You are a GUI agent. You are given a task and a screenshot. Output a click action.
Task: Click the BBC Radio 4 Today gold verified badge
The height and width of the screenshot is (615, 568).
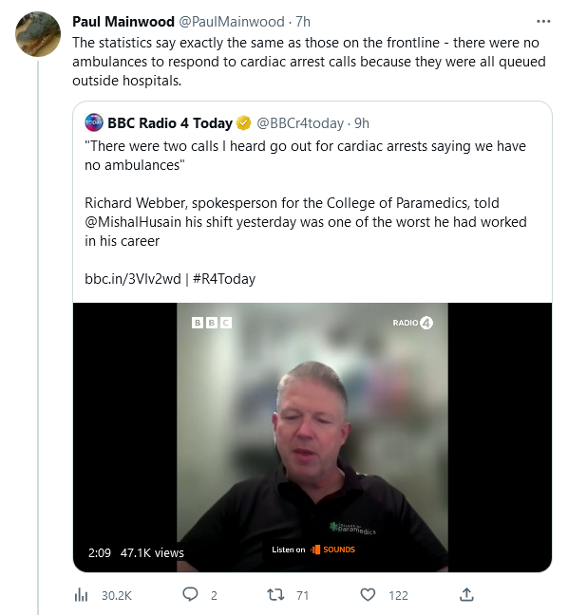click(x=243, y=123)
